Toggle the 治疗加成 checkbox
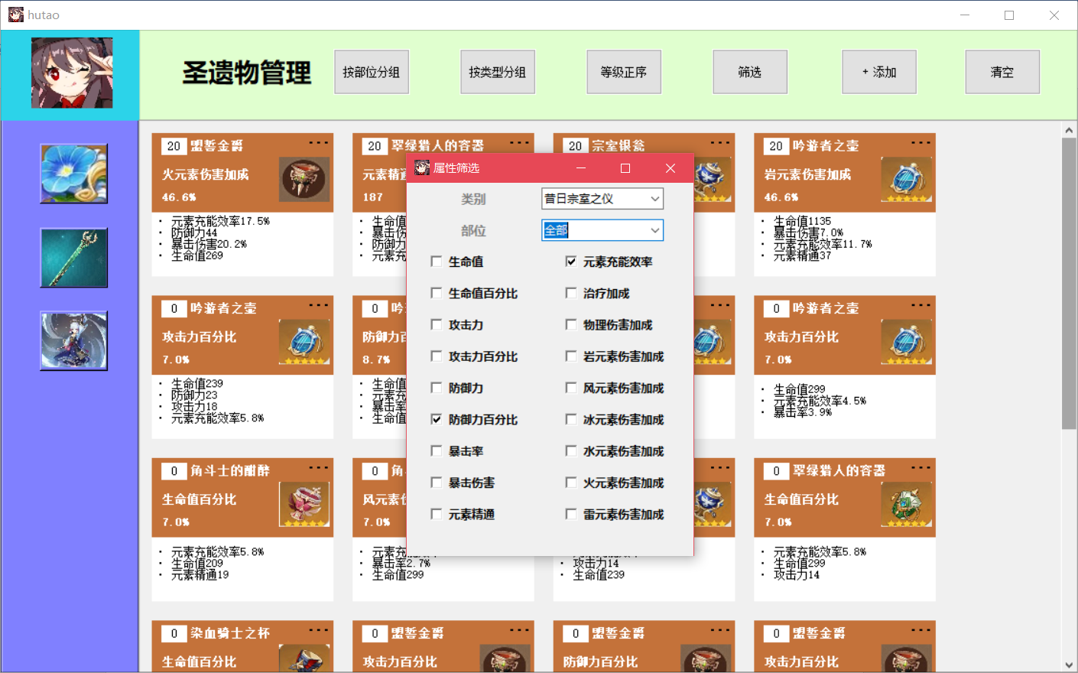 (571, 293)
